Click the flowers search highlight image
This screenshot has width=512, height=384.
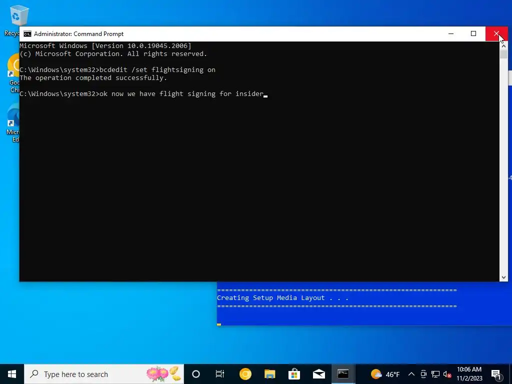[x=163, y=374]
